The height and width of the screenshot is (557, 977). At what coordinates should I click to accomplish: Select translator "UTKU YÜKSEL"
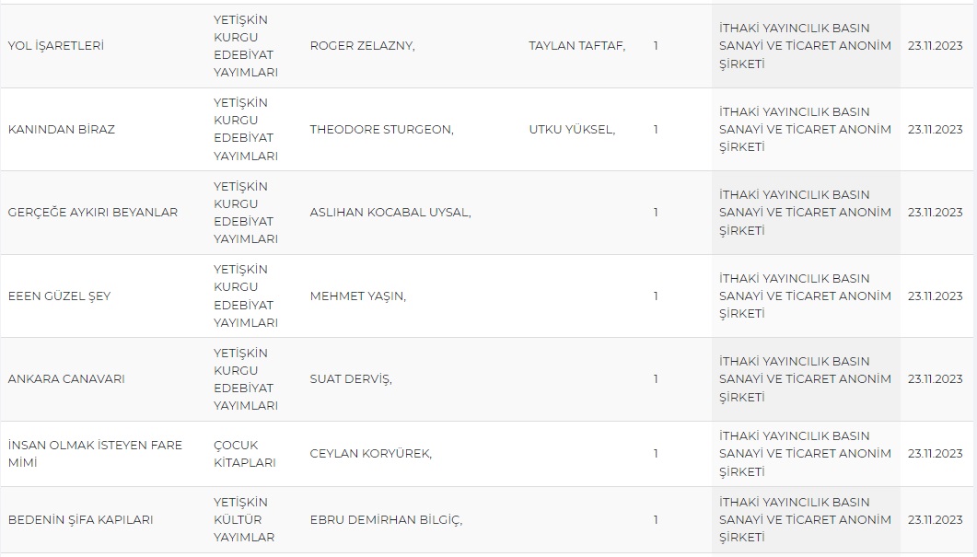[572, 129]
